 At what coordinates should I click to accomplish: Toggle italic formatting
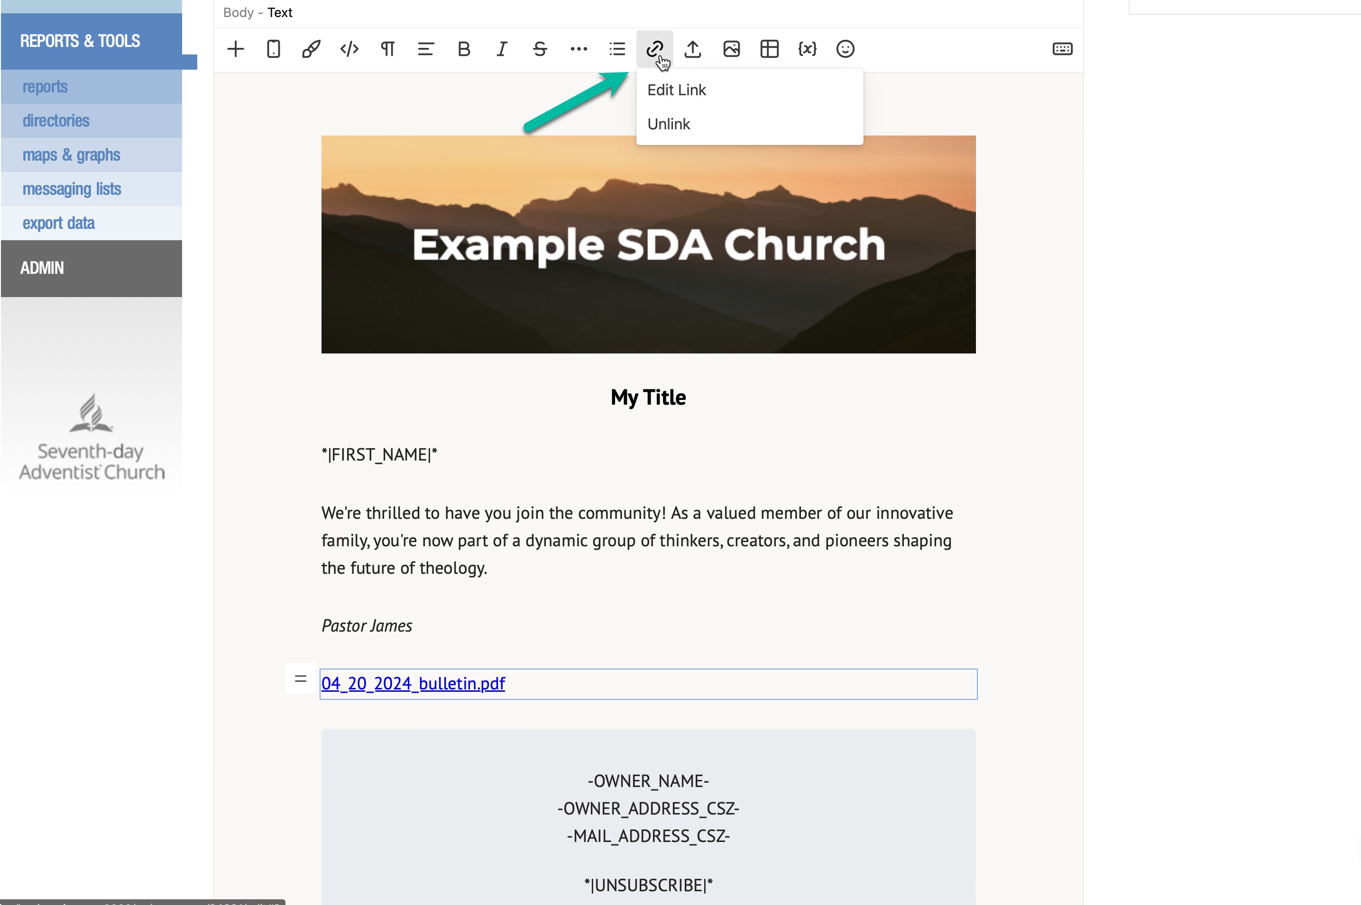pyautogui.click(x=501, y=49)
